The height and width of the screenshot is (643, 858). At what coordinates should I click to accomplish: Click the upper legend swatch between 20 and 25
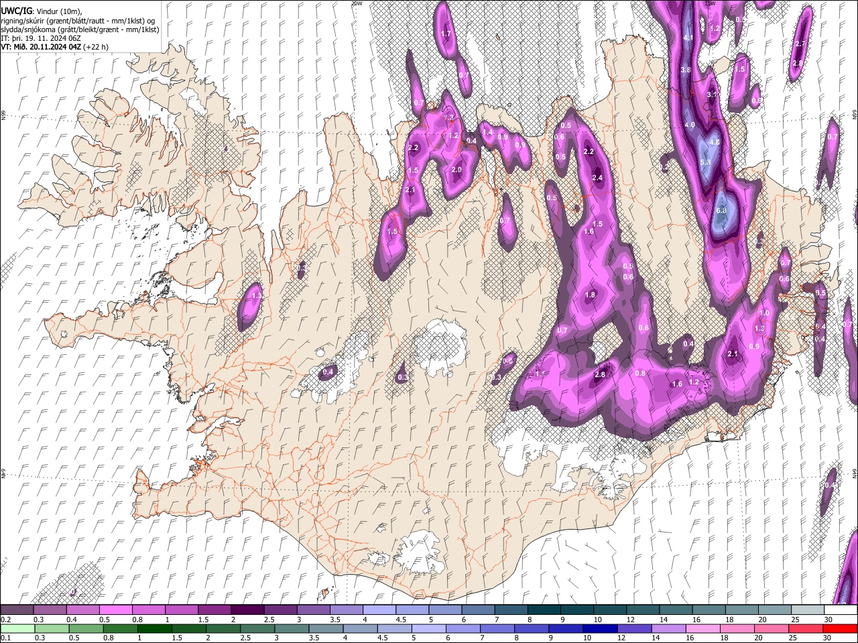click(x=775, y=610)
